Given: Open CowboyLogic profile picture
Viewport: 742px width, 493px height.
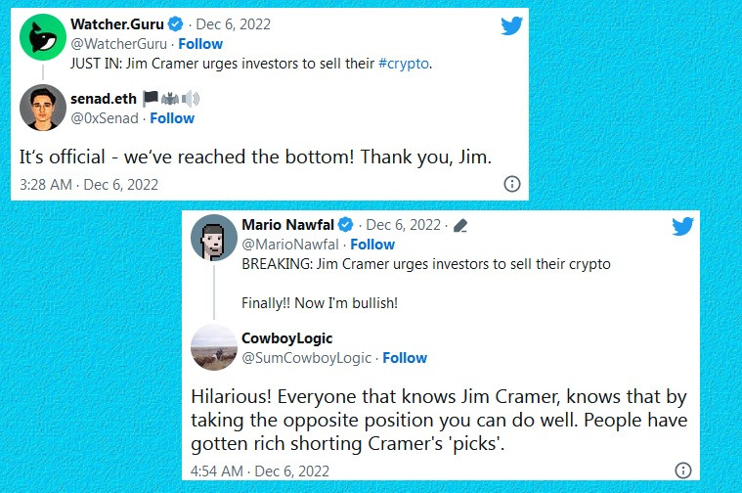Looking at the screenshot, I should [x=214, y=347].
